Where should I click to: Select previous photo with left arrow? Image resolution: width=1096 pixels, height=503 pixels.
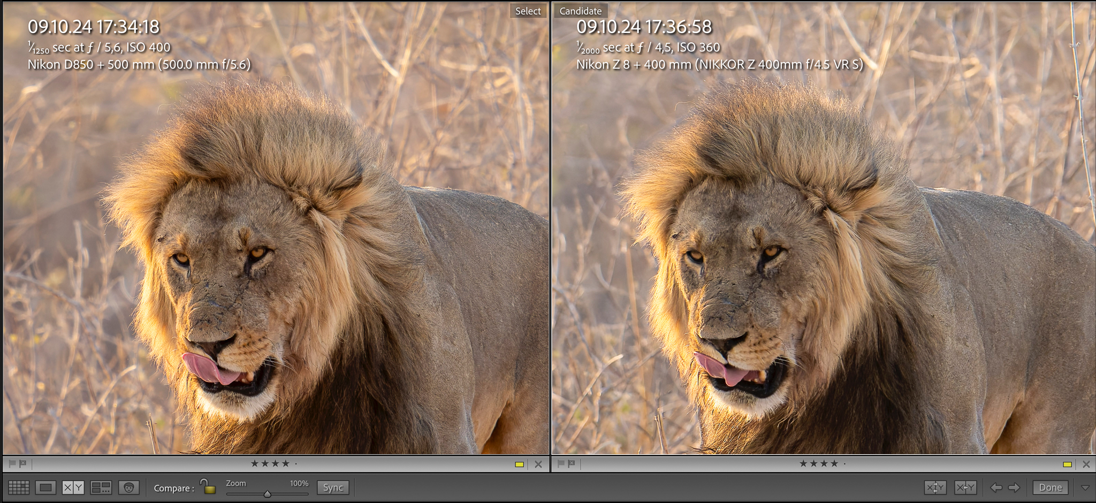(996, 487)
